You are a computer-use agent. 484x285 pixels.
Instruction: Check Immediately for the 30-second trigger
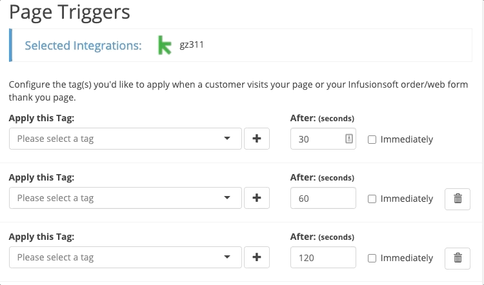[x=372, y=140]
